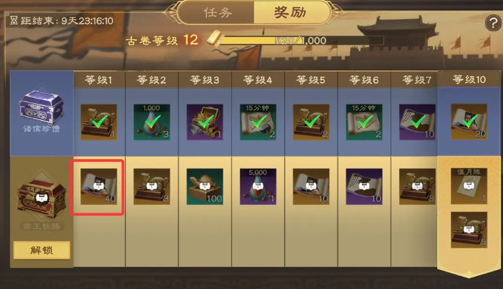
Task: Click the 解锁 unlock button
Action: [42, 251]
